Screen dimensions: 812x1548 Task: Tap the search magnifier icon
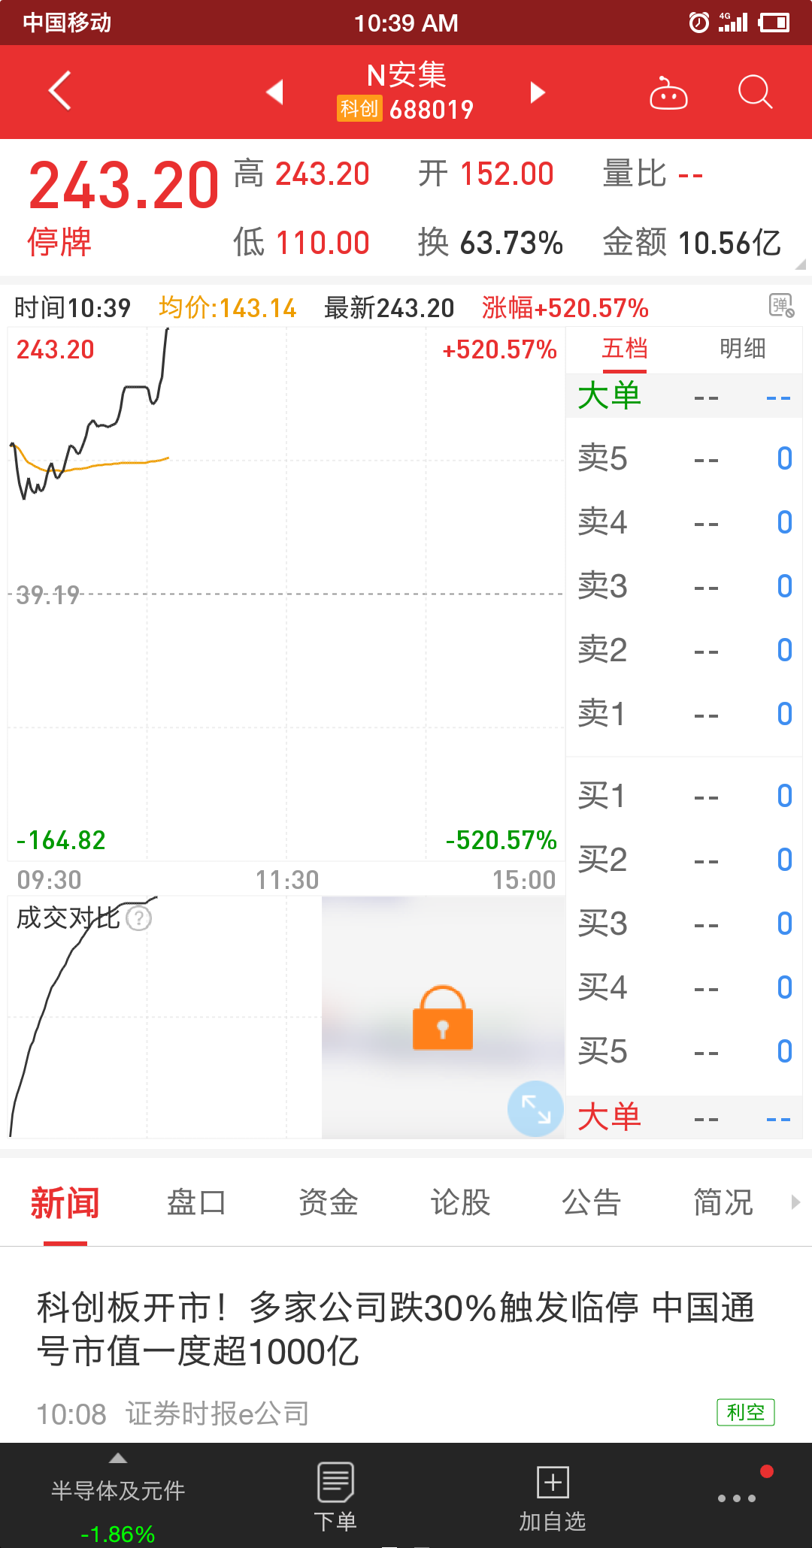pos(755,92)
